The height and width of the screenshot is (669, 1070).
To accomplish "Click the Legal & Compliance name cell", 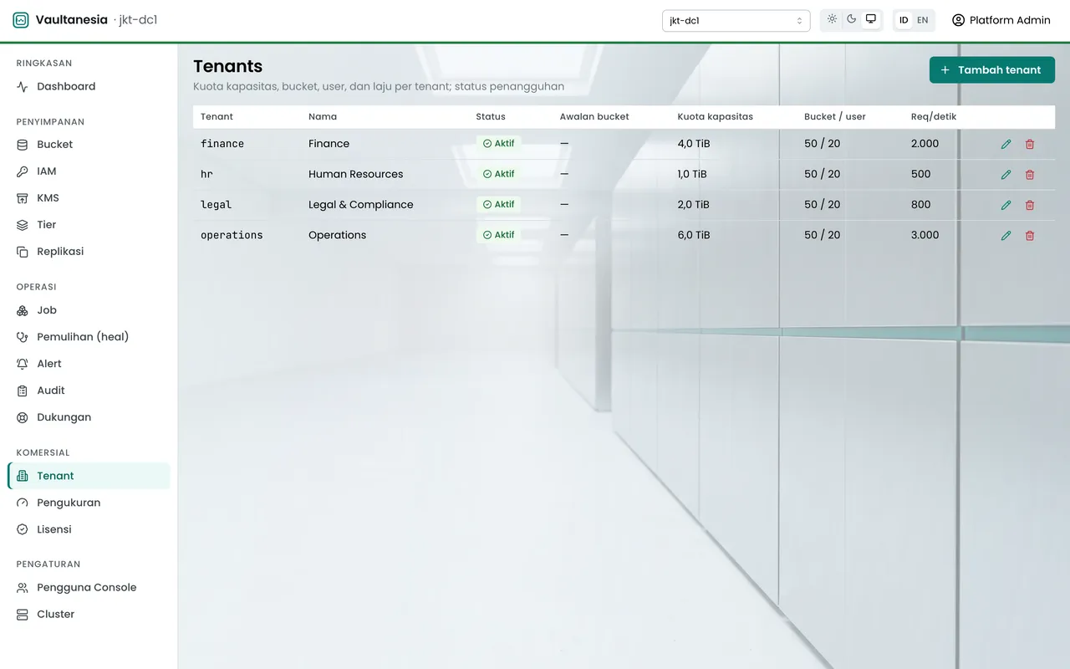I will [361, 205].
